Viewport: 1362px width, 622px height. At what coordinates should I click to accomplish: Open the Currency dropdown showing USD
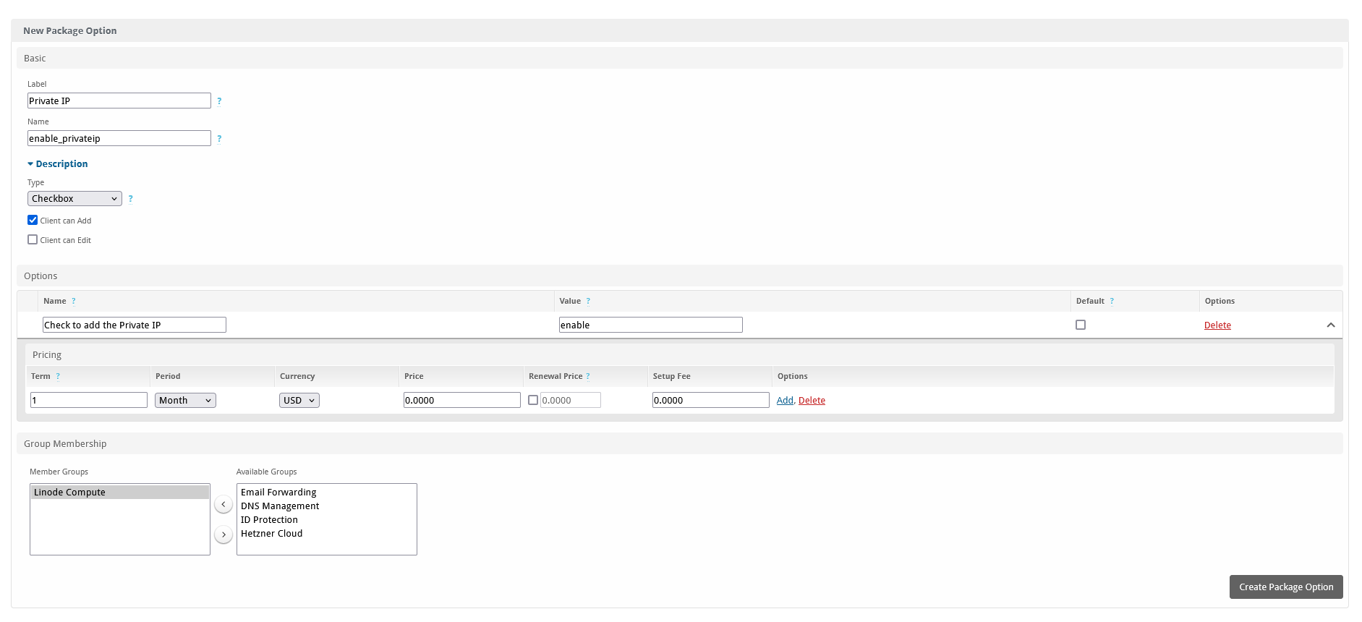(x=299, y=400)
